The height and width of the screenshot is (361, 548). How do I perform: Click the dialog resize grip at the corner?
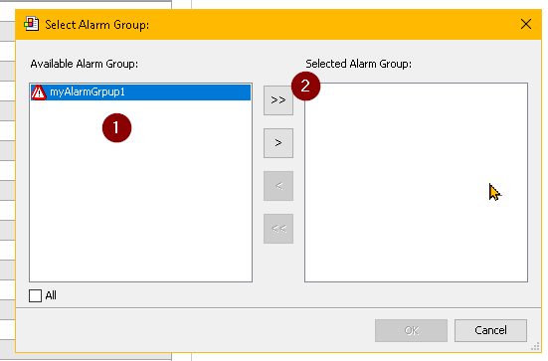click(535, 347)
